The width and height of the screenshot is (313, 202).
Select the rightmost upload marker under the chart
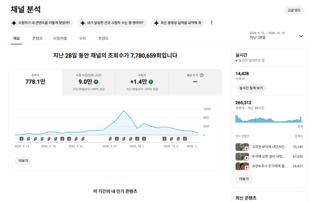point(185,138)
